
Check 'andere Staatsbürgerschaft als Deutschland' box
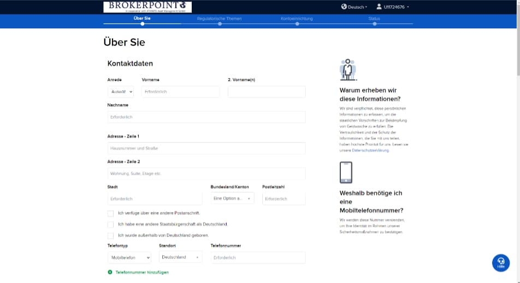click(x=110, y=225)
